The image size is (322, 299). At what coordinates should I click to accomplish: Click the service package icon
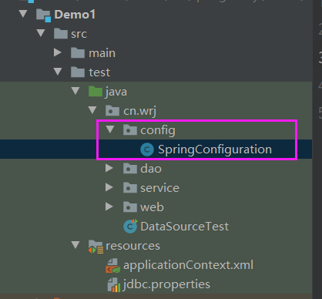coord(130,188)
